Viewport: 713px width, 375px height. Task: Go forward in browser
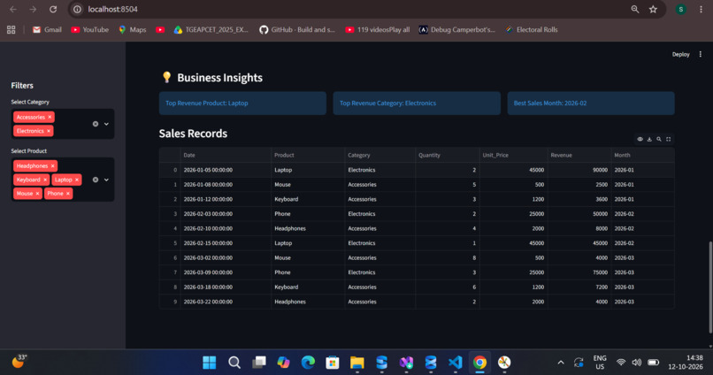pos(33,9)
